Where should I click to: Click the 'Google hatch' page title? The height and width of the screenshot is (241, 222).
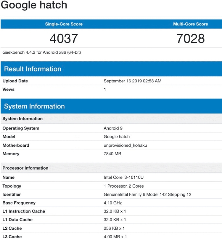pyautogui.click(x=34, y=5)
